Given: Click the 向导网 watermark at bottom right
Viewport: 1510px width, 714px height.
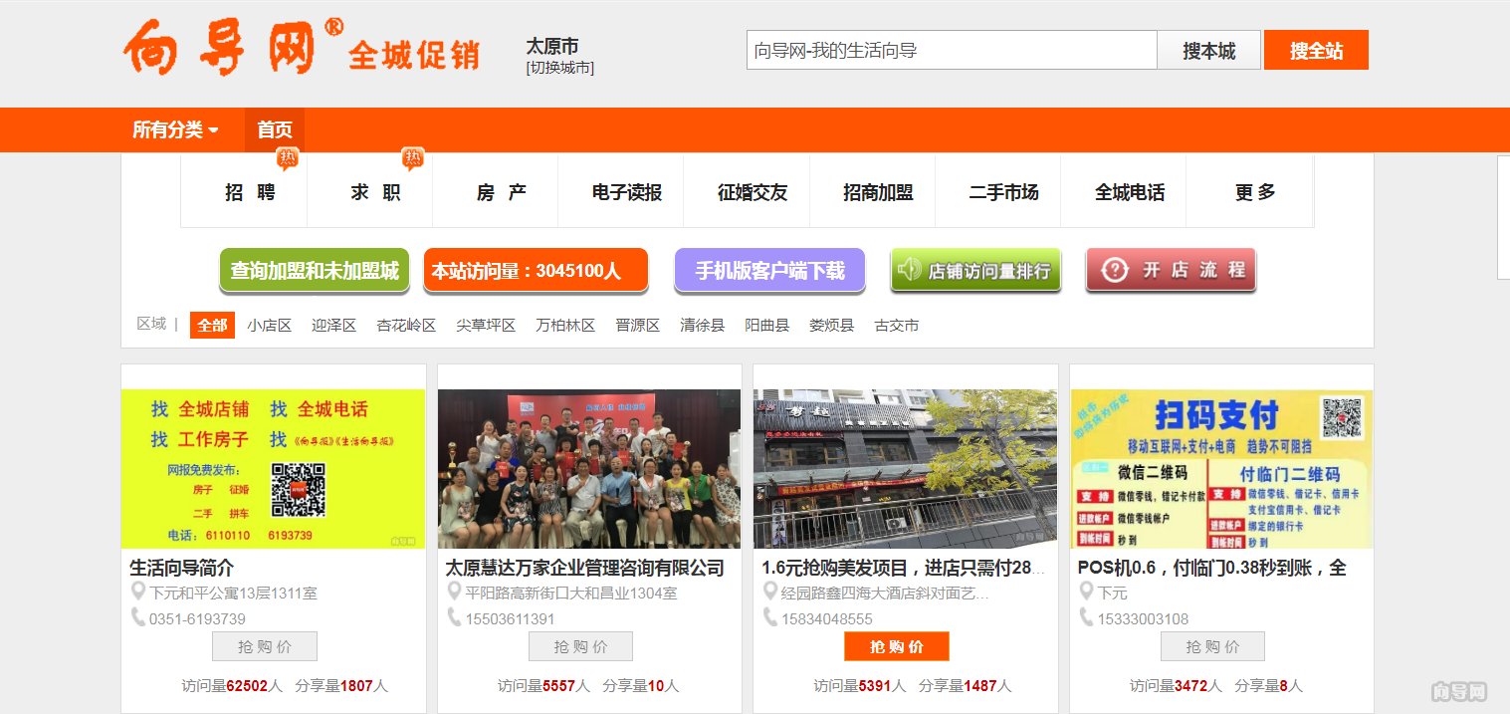Looking at the screenshot, I should [1459, 691].
